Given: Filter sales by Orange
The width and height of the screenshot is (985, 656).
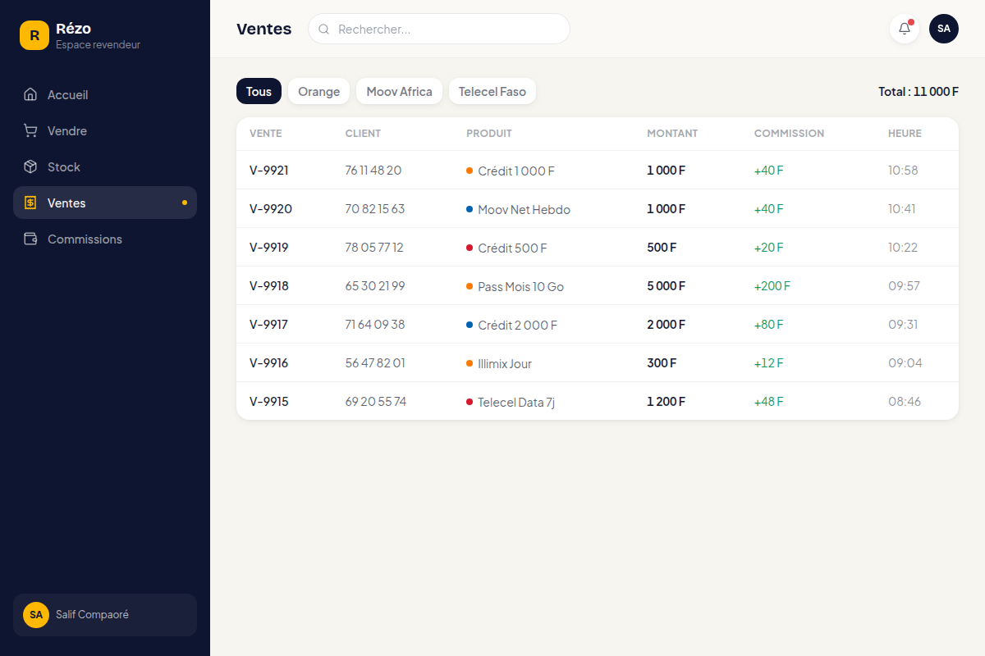Looking at the screenshot, I should (x=319, y=91).
